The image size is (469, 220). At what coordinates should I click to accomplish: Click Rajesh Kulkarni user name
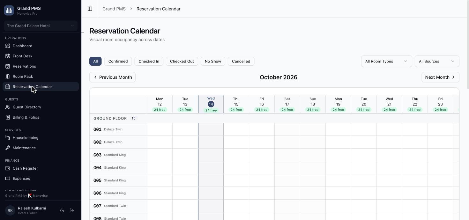click(32, 208)
